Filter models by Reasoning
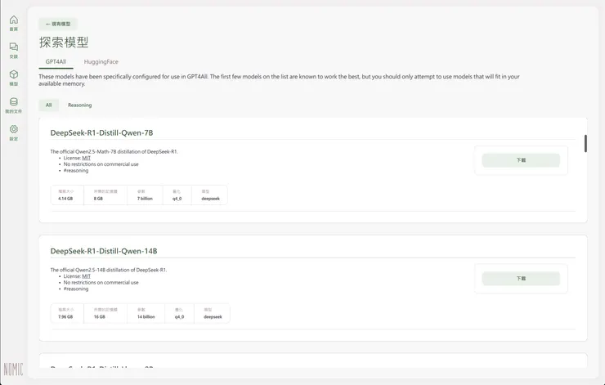This screenshot has height=385, width=605. (x=79, y=105)
